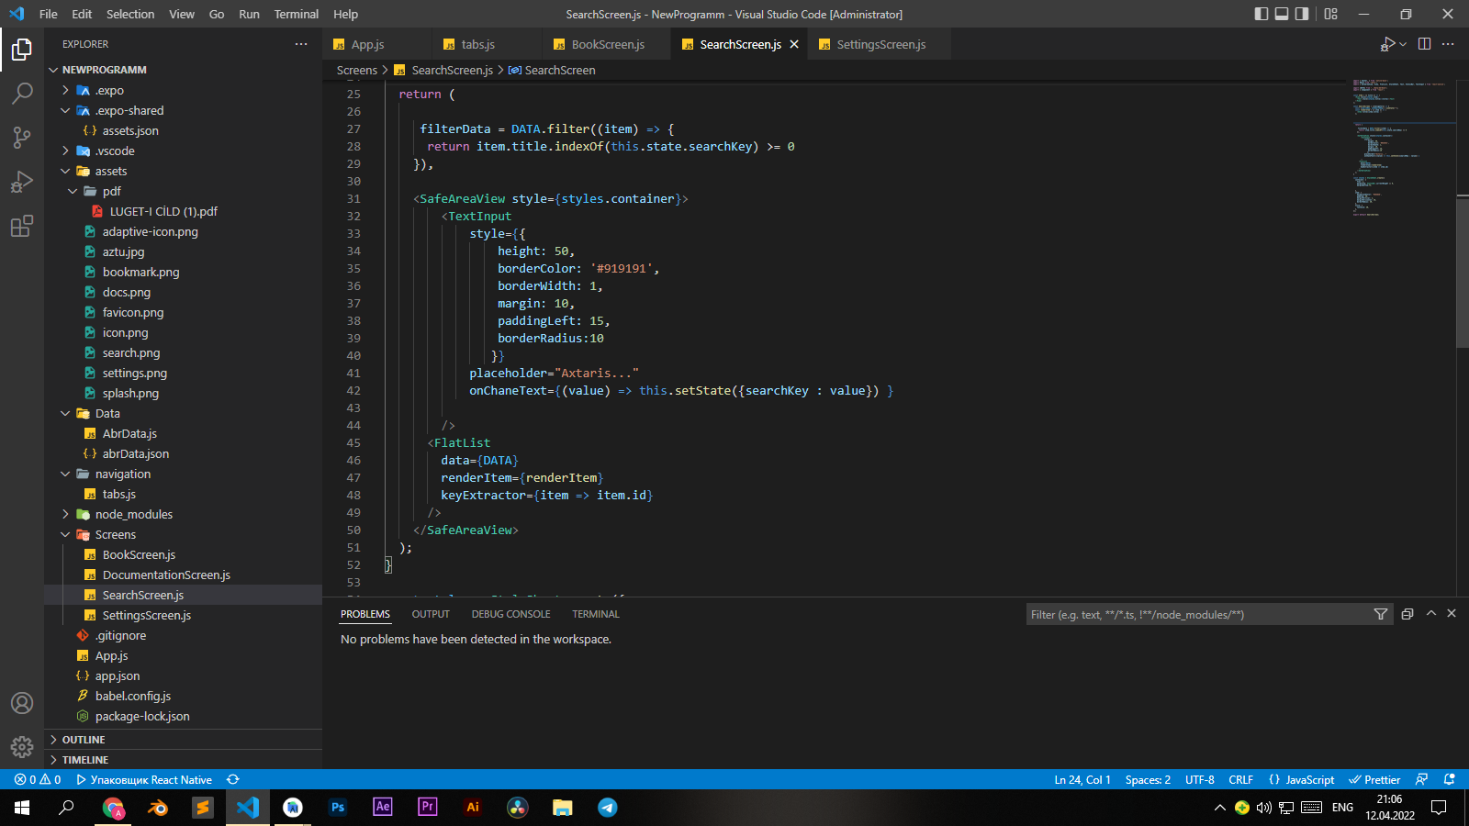Screen dimensions: 1469x826
Task: Open the Terminal menu
Action: click(296, 14)
